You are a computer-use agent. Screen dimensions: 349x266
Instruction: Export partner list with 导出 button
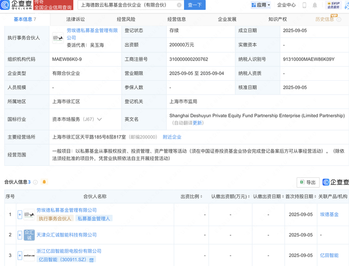[x=308, y=182]
